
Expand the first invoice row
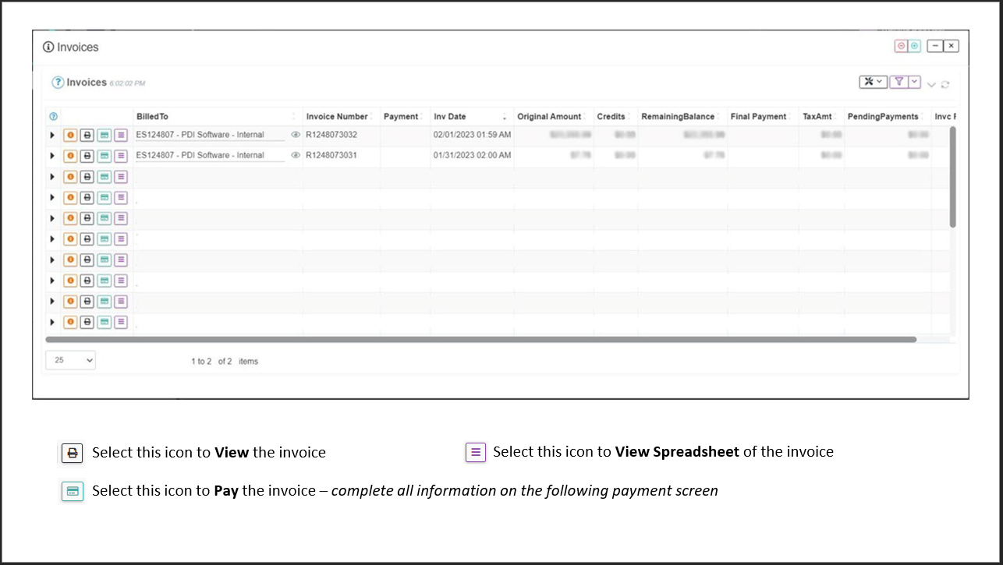point(52,135)
